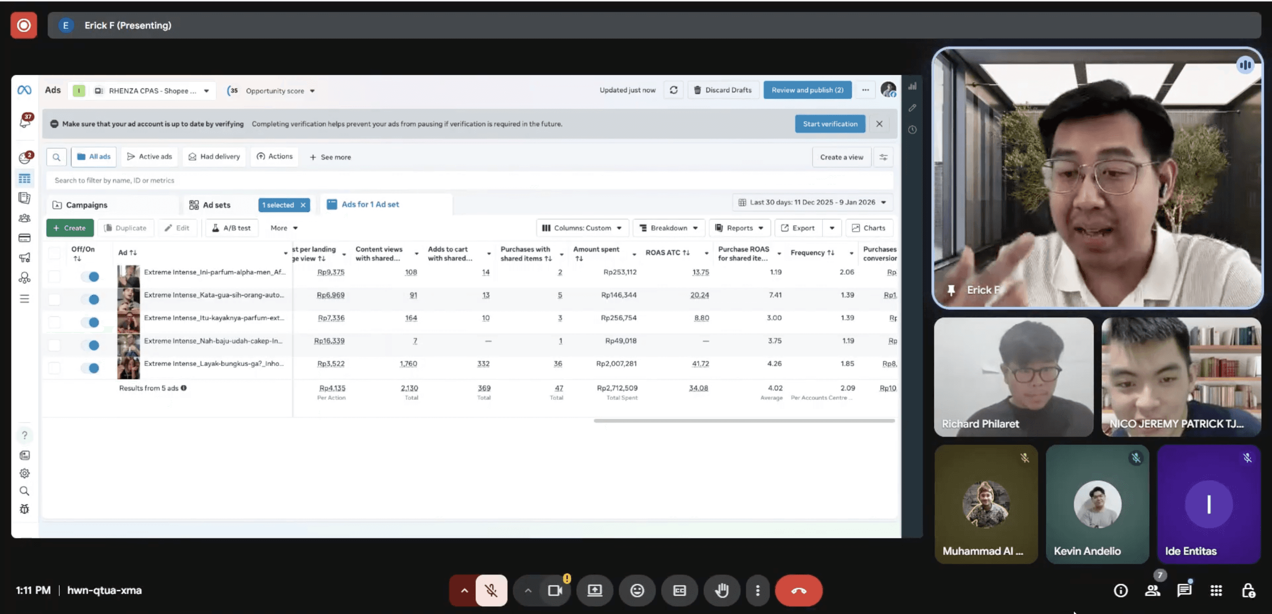Click the Review and publish (2) button

coord(807,90)
